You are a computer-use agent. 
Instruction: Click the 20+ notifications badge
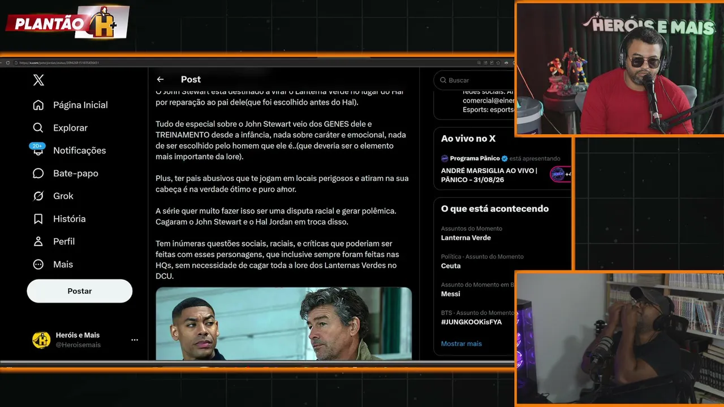pyautogui.click(x=37, y=146)
